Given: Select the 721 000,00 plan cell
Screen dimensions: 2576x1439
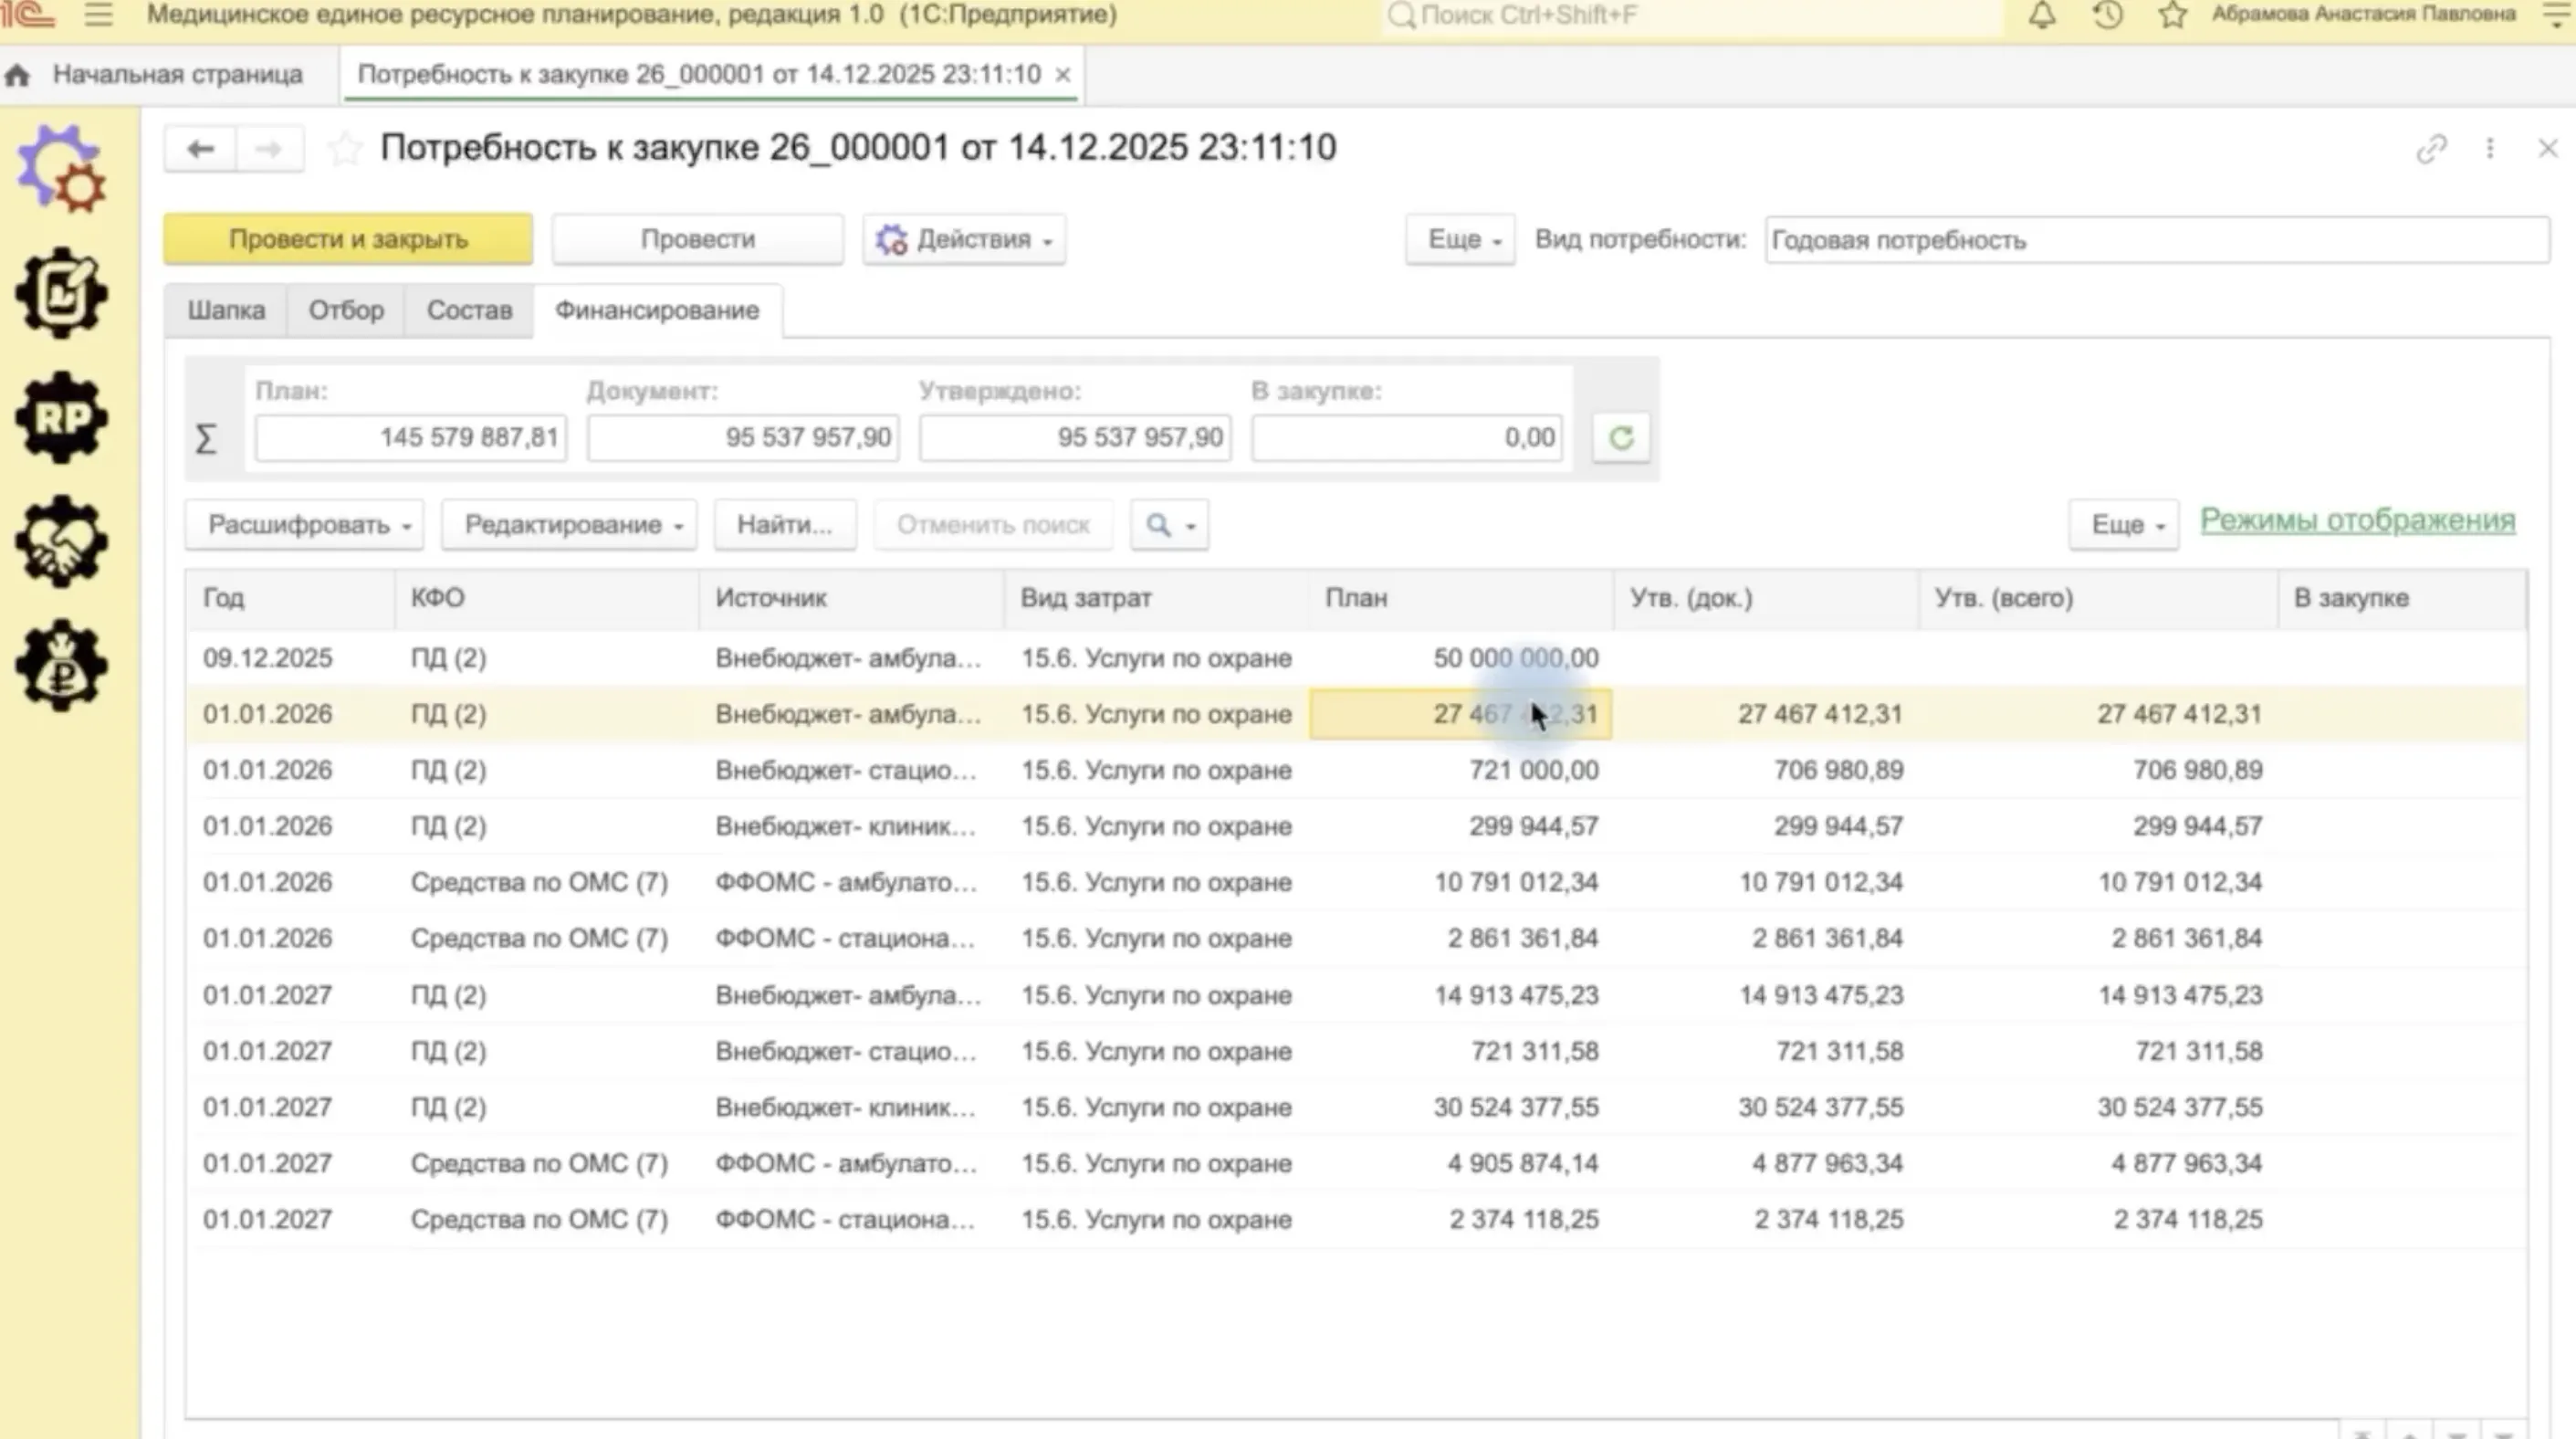Looking at the screenshot, I should pos(1460,770).
